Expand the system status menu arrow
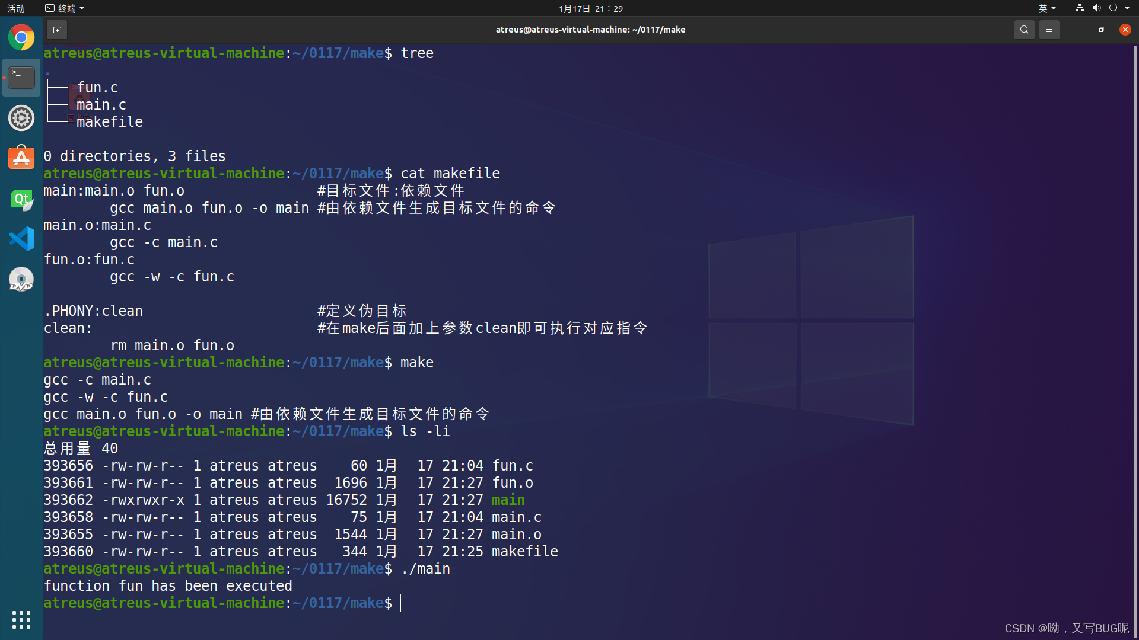The width and height of the screenshot is (1139, 640). tap(1127, 8)
